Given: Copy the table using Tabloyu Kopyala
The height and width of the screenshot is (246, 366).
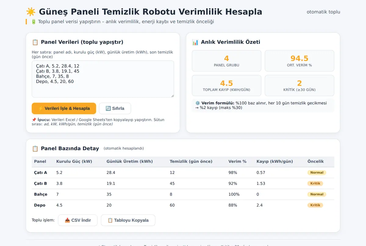Looking at the screenshot, I should [x=128, y=220].
